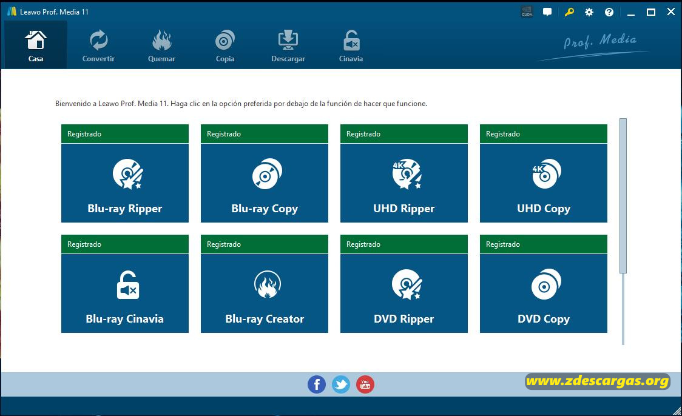Image resolution: width=682 pixels, height=416 pixels.
Task: Open the Descargar download tab
Action: pos(288,45)
